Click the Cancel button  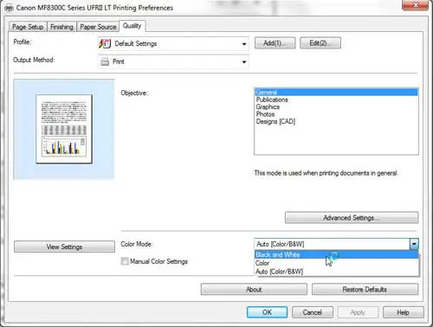tap(313, 312)
